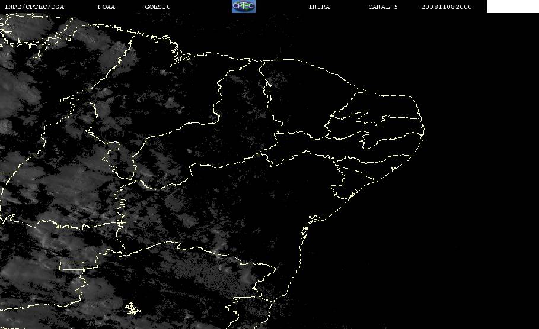Click the GOES10 satellite label
This screenshot has width=539, height=329.
tap(158, 7)
